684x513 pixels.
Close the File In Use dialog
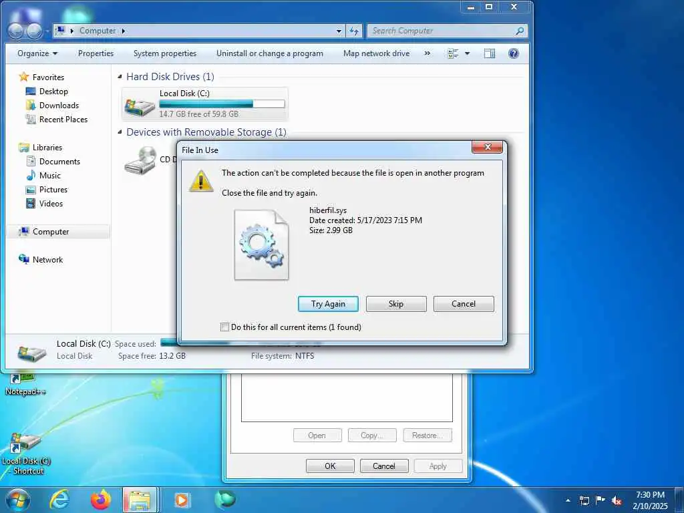pos(487,147)
